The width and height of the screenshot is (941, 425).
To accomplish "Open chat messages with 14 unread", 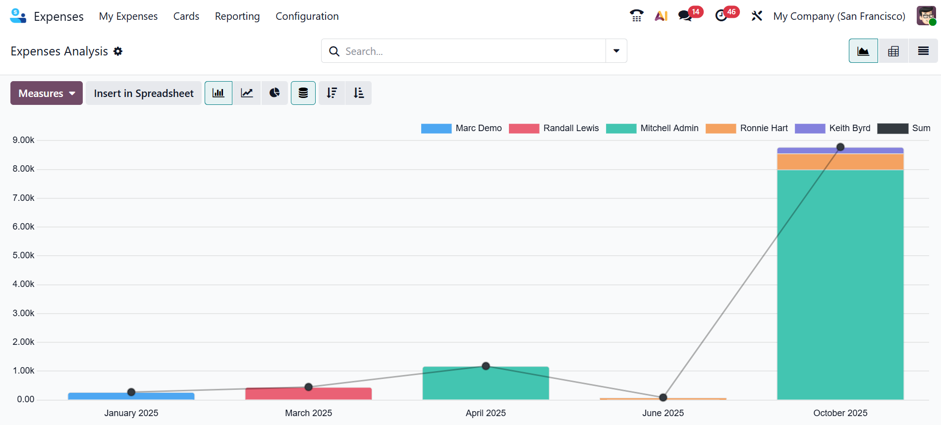I will (686, 16).
